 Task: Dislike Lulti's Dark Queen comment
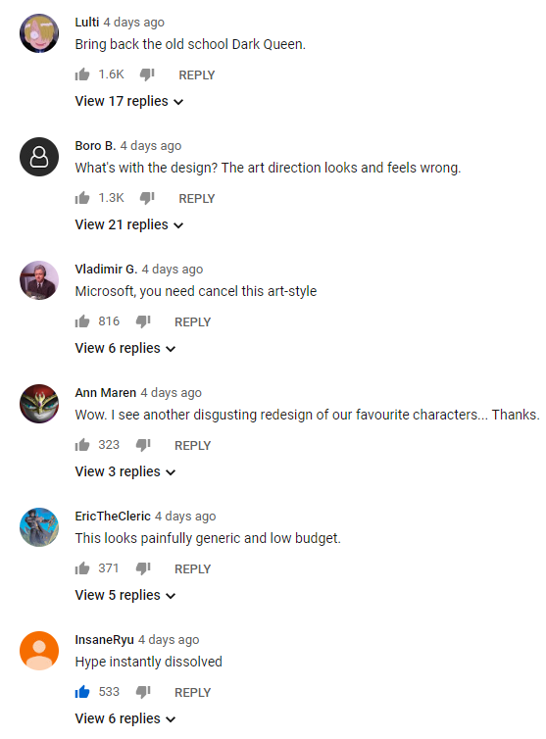(147, 74)
